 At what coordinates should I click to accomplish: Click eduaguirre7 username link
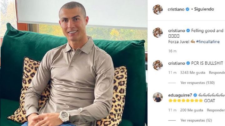click(180, 95)
